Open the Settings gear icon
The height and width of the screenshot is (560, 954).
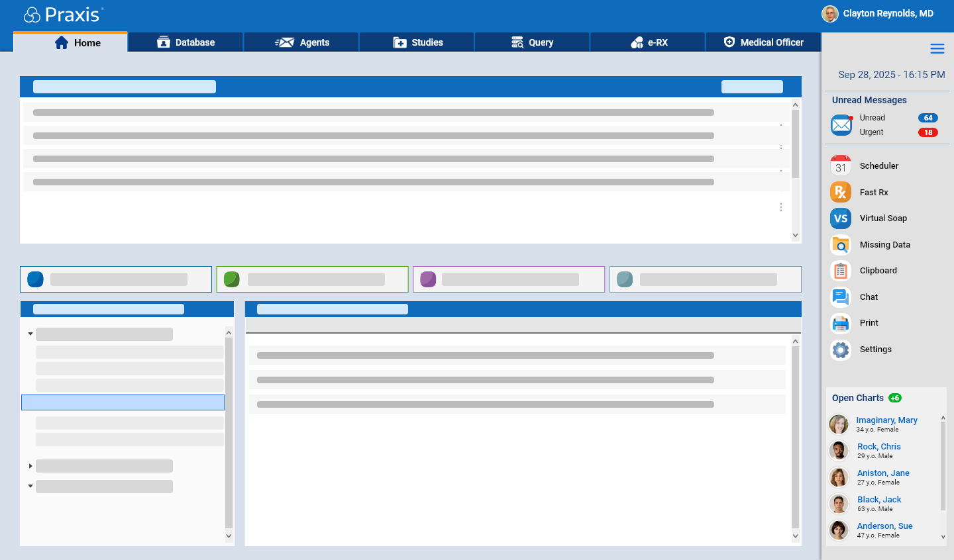pyautogui.click(x=841, y=350)
